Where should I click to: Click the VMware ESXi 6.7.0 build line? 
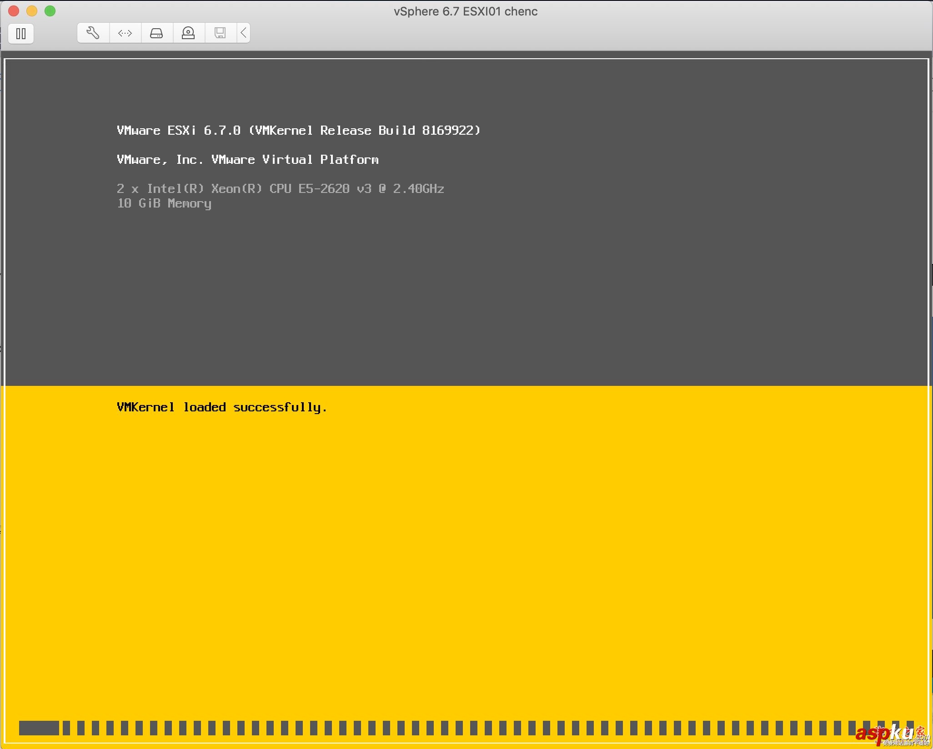coord(298,131)
